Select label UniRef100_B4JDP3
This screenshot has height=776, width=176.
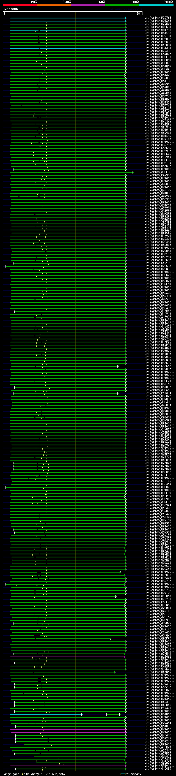158,354
